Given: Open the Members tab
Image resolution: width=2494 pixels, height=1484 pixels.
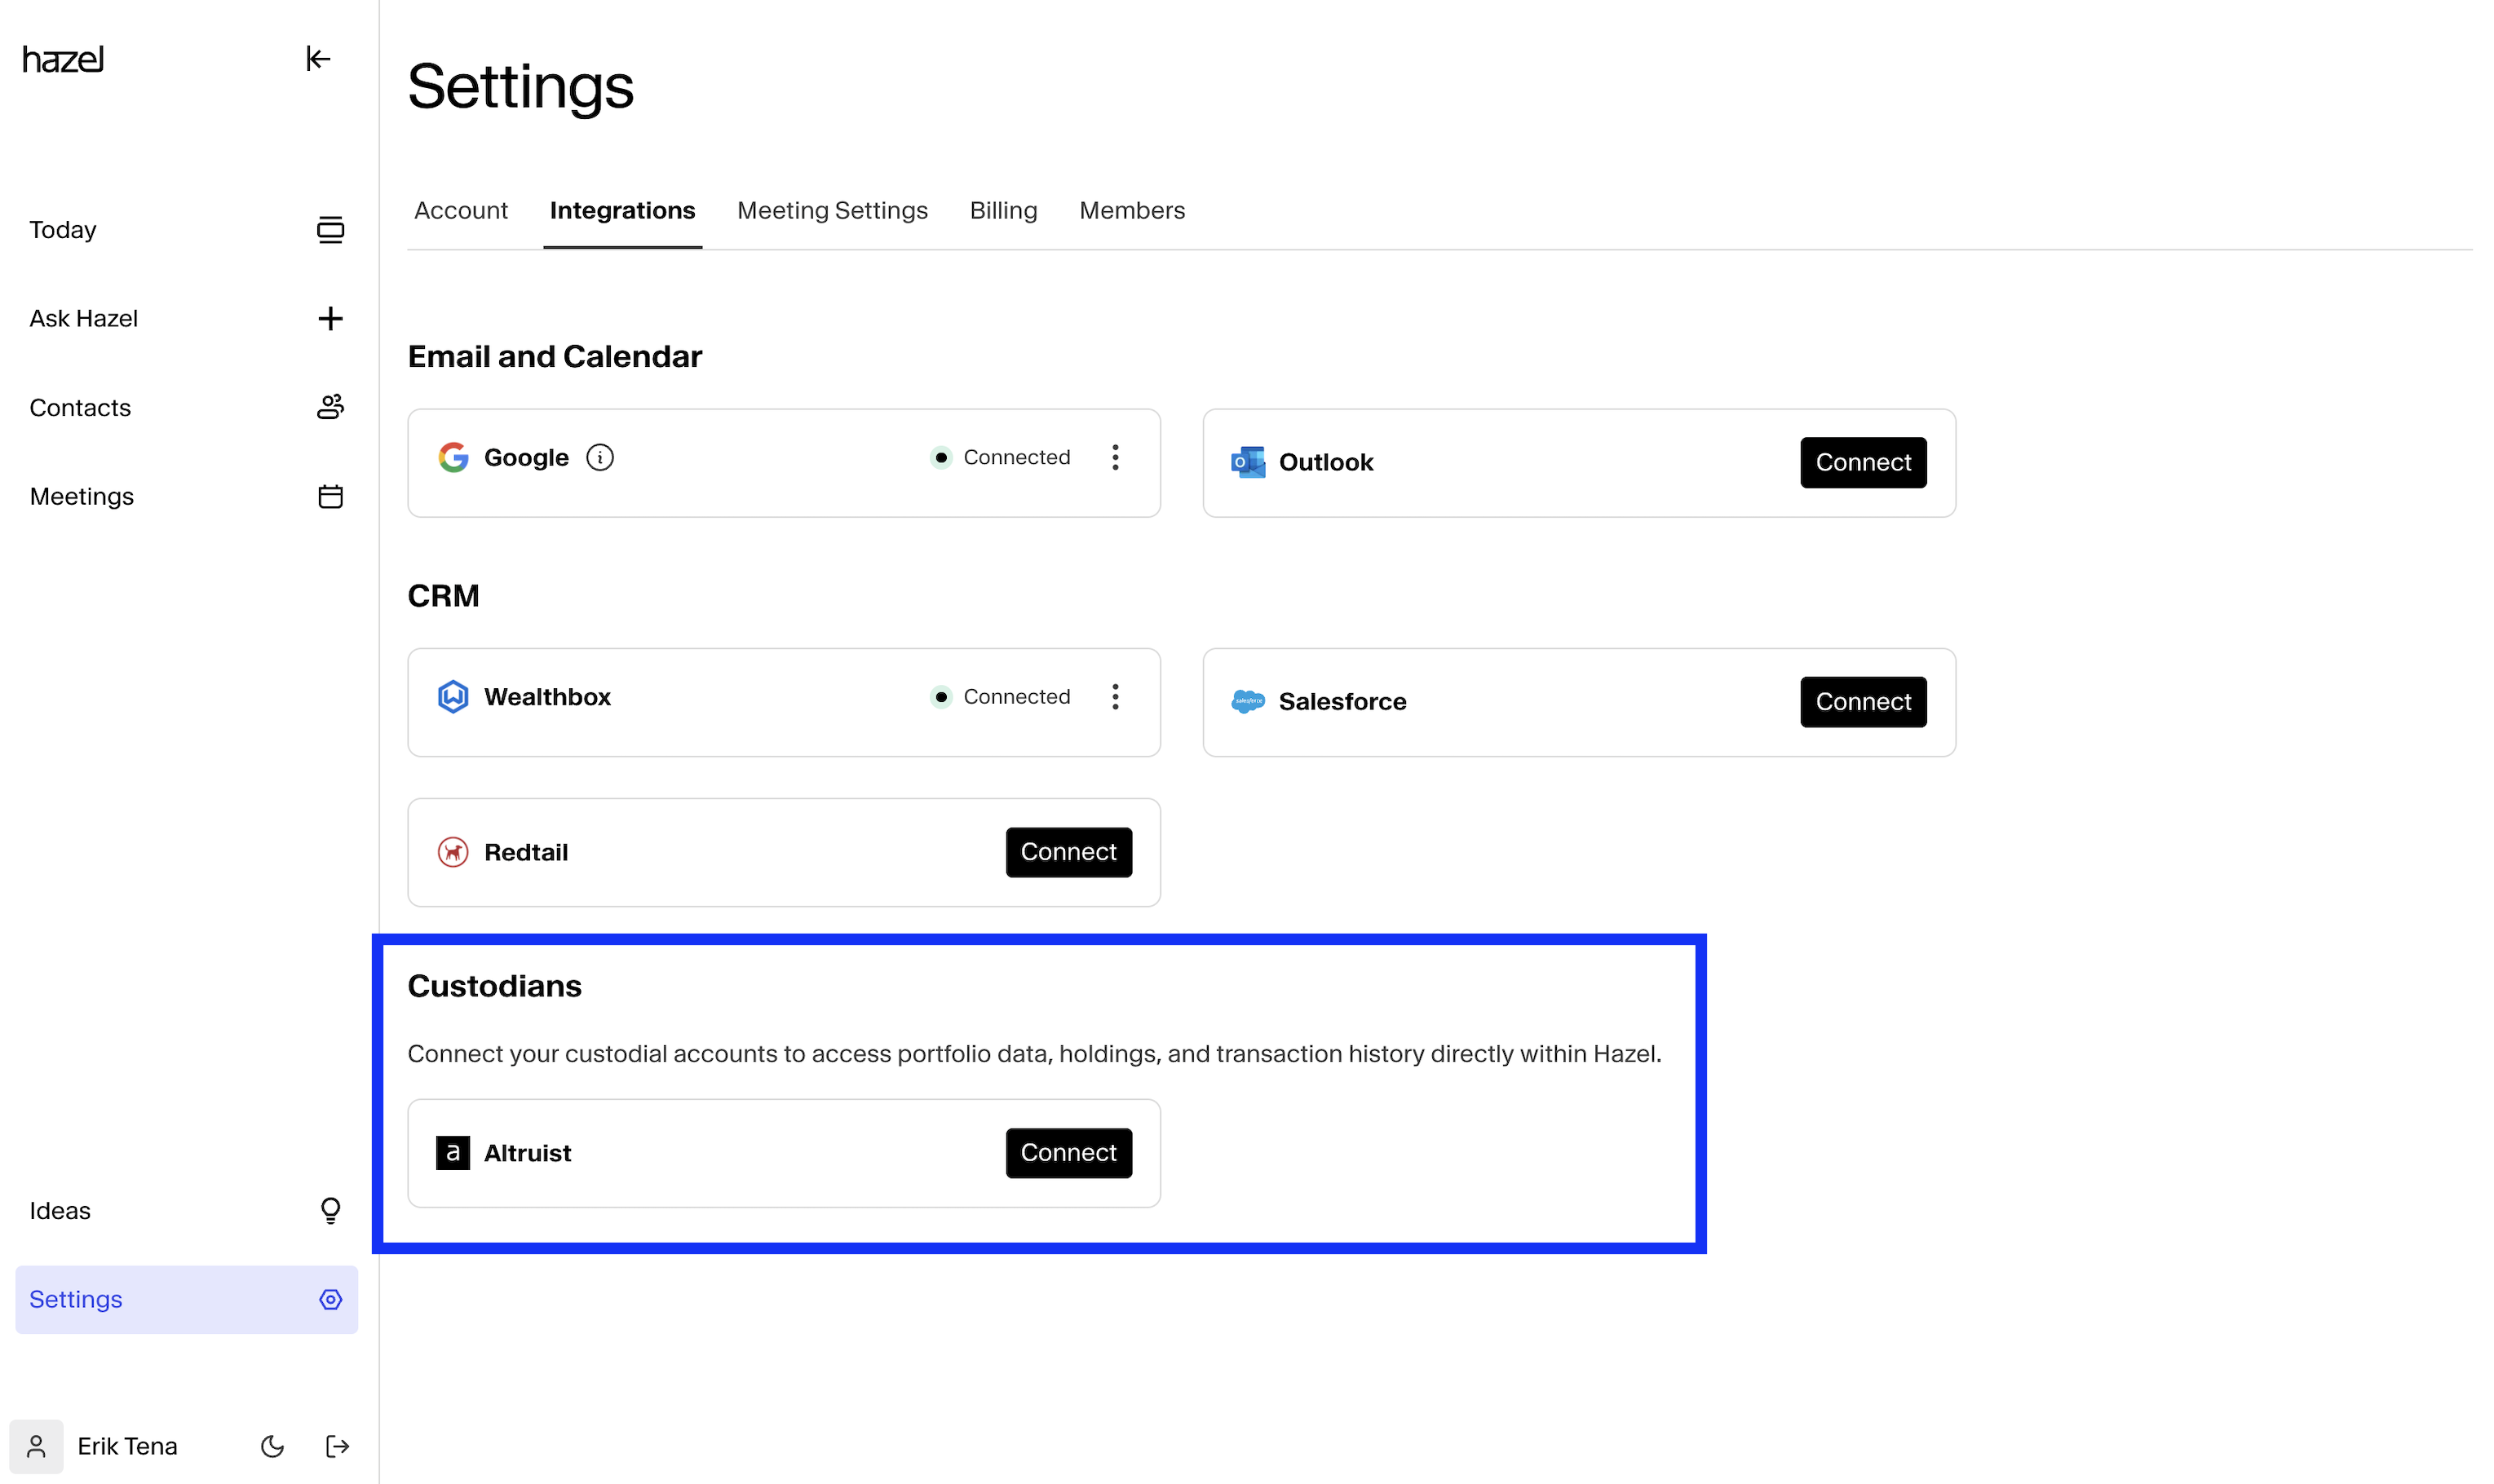Looking at the screenshot, I should 1131,211.
